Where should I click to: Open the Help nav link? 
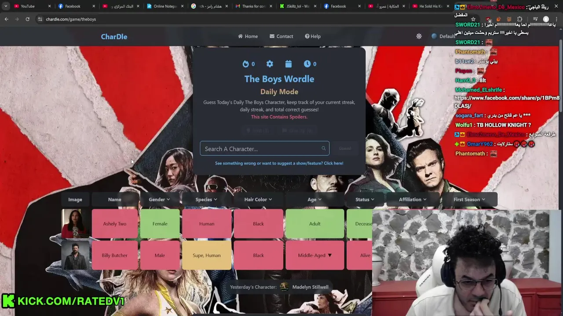313,36
